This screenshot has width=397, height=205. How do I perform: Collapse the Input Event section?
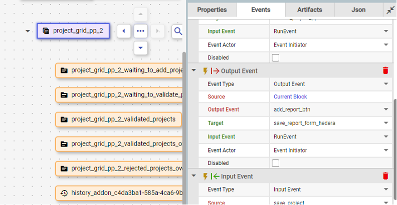click(x=194, y=176)
